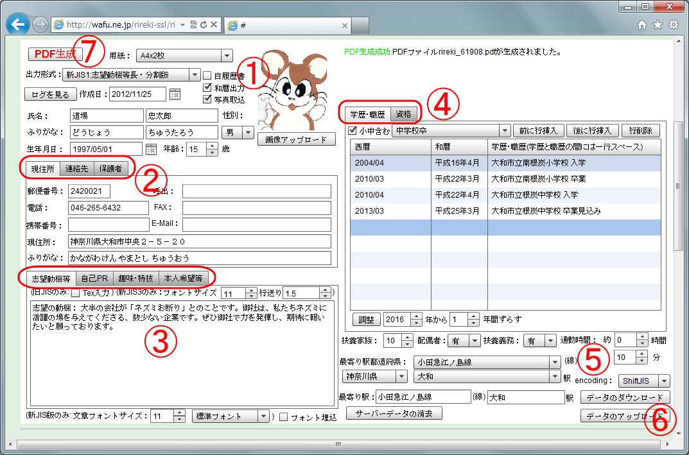Image resolution: width=689 pixels, height=455 pixels.
Task: Click the 郵便番号 postal code field
Action: tap(89, 191)
